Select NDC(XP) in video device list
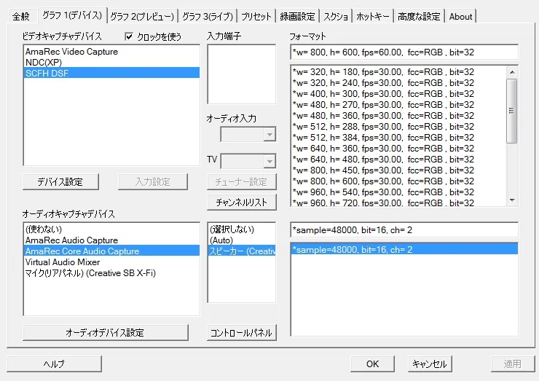The height and width of the screenshot is (381, 539). [x=44, y=62]
